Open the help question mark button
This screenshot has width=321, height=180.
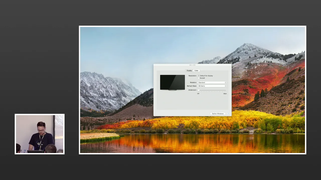[x=228, y=114]
